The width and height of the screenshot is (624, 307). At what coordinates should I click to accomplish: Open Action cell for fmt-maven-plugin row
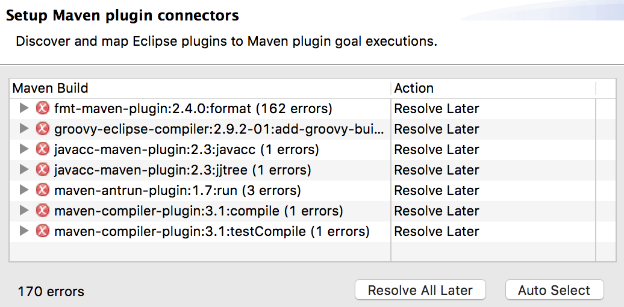[436, 109]
